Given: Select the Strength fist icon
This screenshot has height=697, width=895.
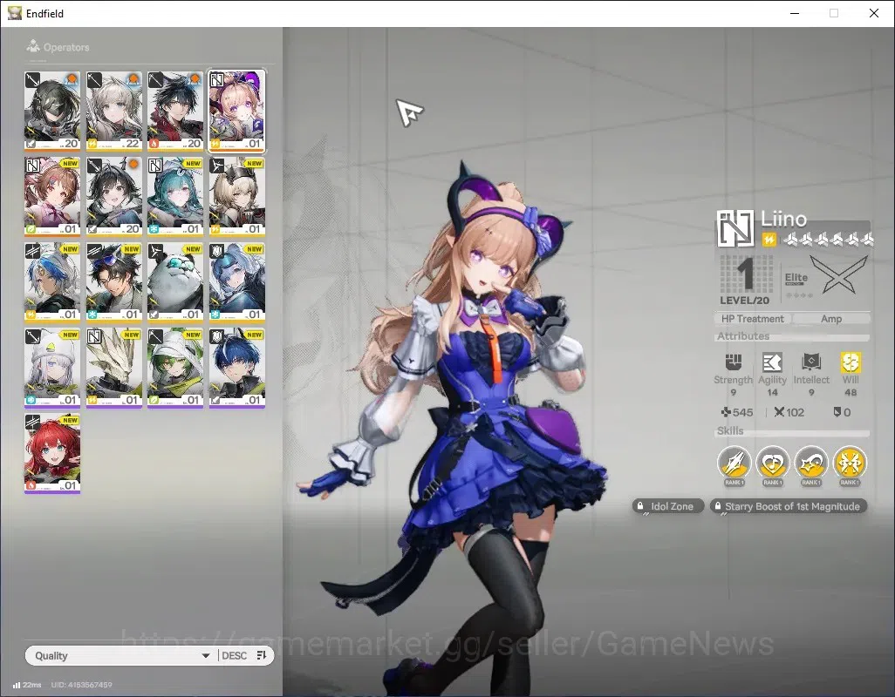Looking at the screenshot, I should click(733, 362).
